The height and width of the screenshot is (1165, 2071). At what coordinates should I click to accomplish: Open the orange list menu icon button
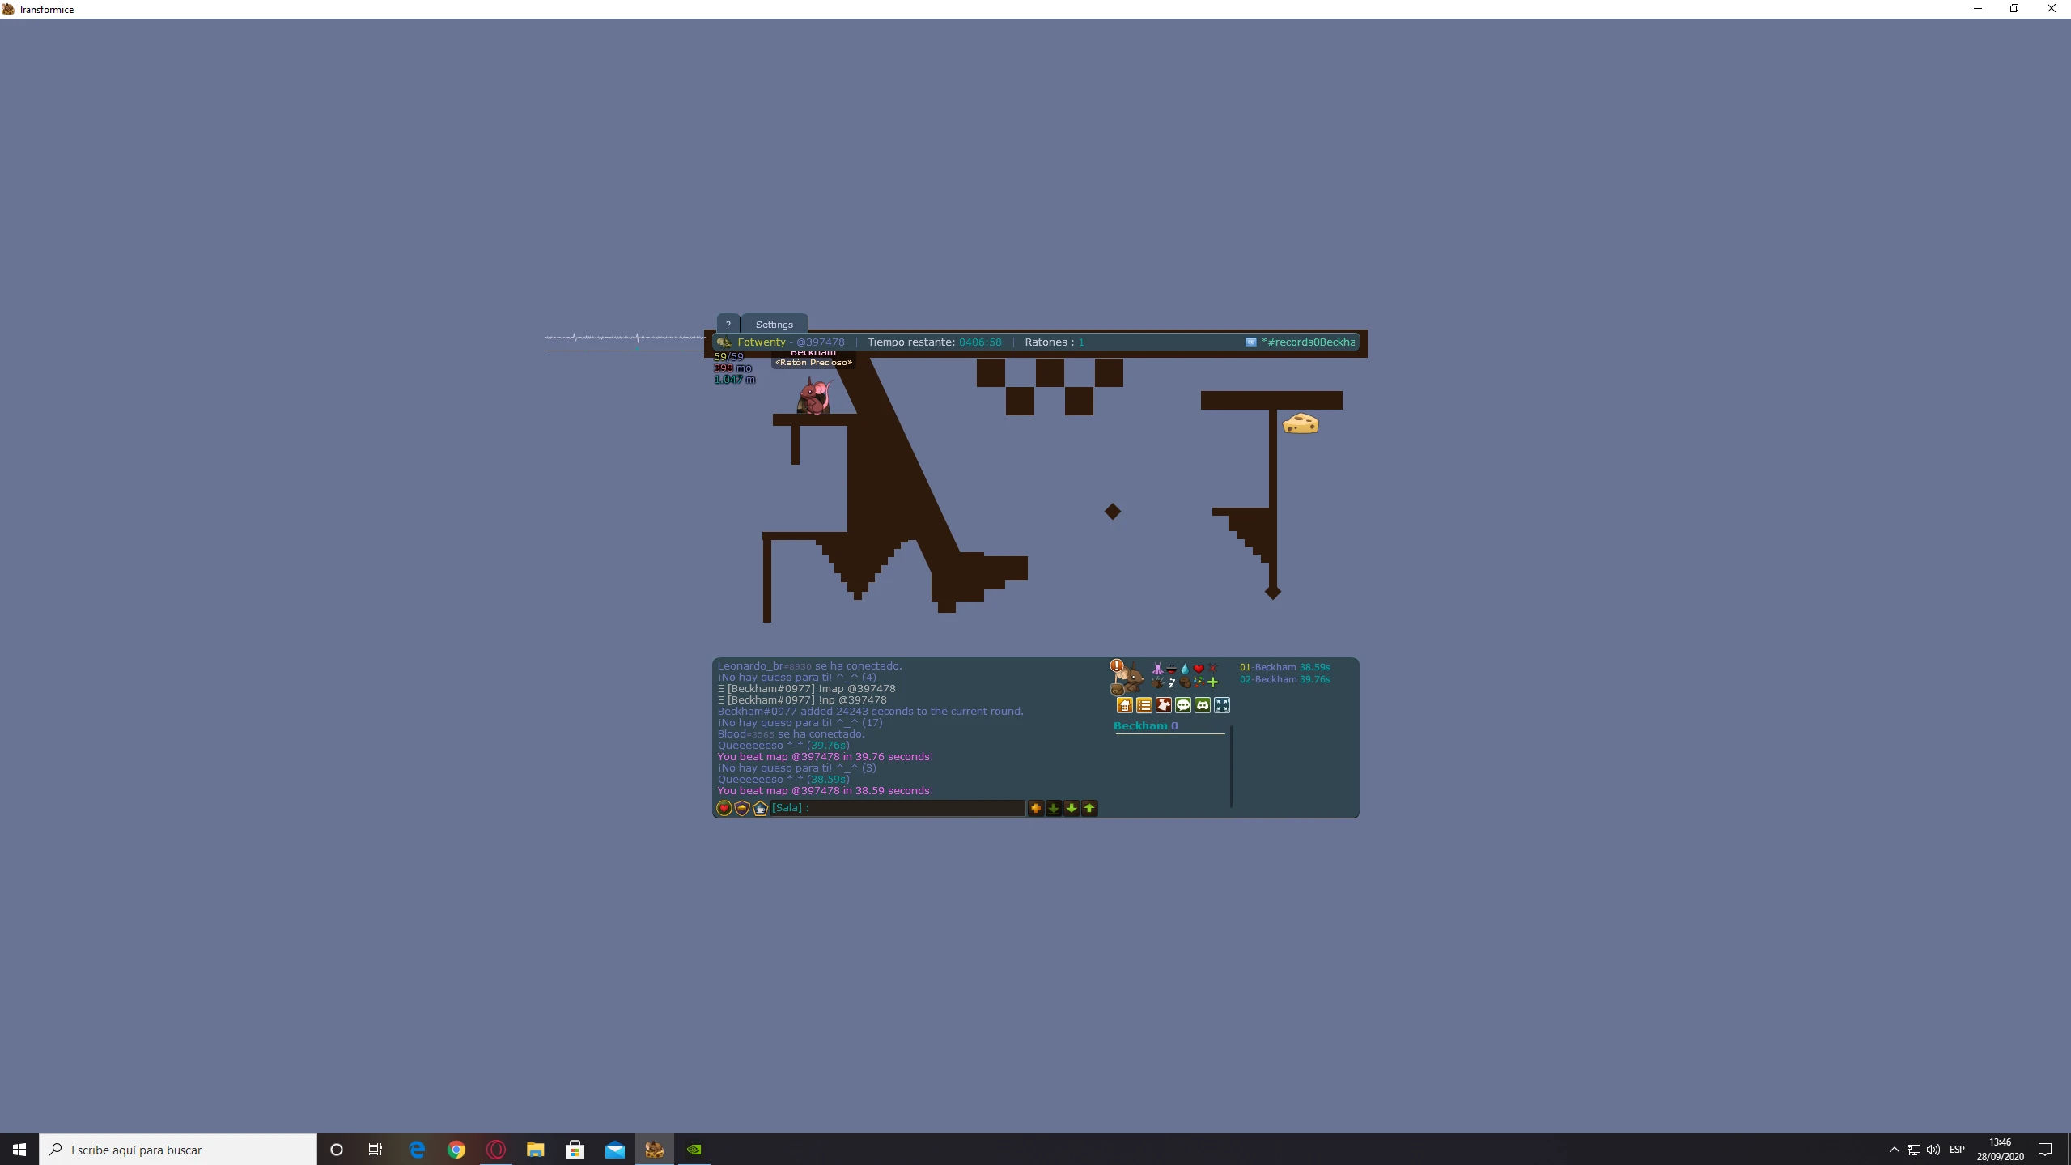1144,705
